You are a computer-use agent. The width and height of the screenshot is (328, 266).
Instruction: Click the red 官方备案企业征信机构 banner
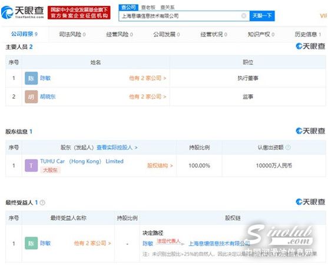click(79, 12)
